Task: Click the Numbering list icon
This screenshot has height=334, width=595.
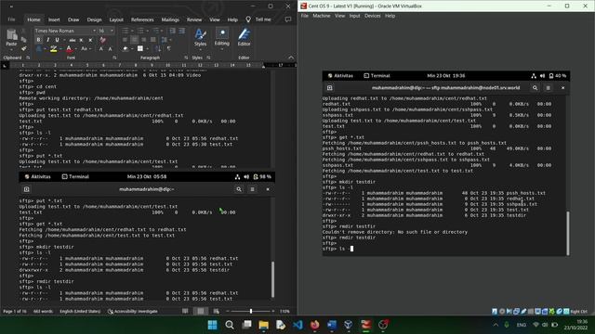Action: coord(140,31)
